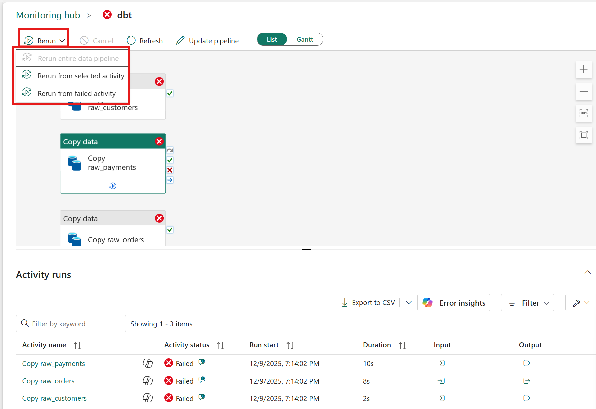Click the fit to screen icon
Screen dimensions: 596x409
[x=584, y=135]
